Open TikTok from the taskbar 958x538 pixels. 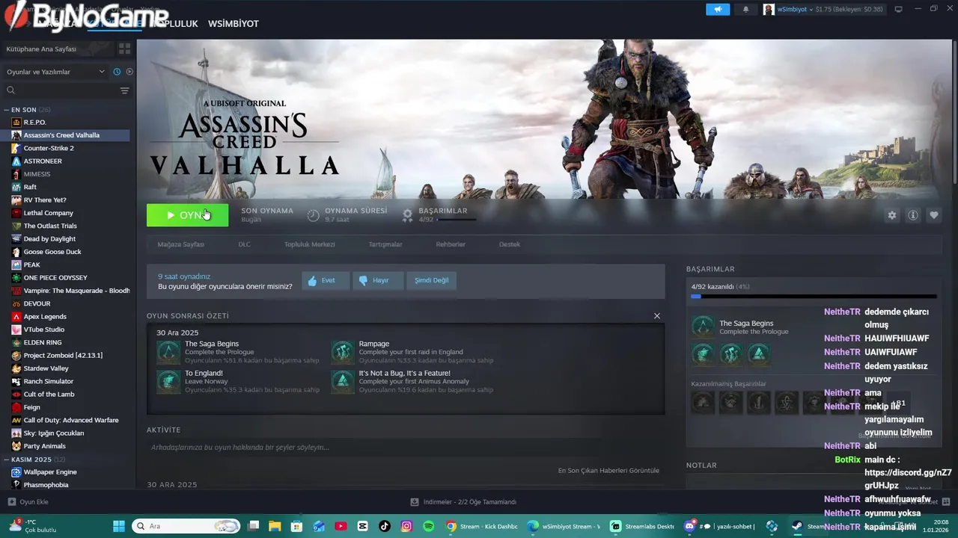click(385, 526)
